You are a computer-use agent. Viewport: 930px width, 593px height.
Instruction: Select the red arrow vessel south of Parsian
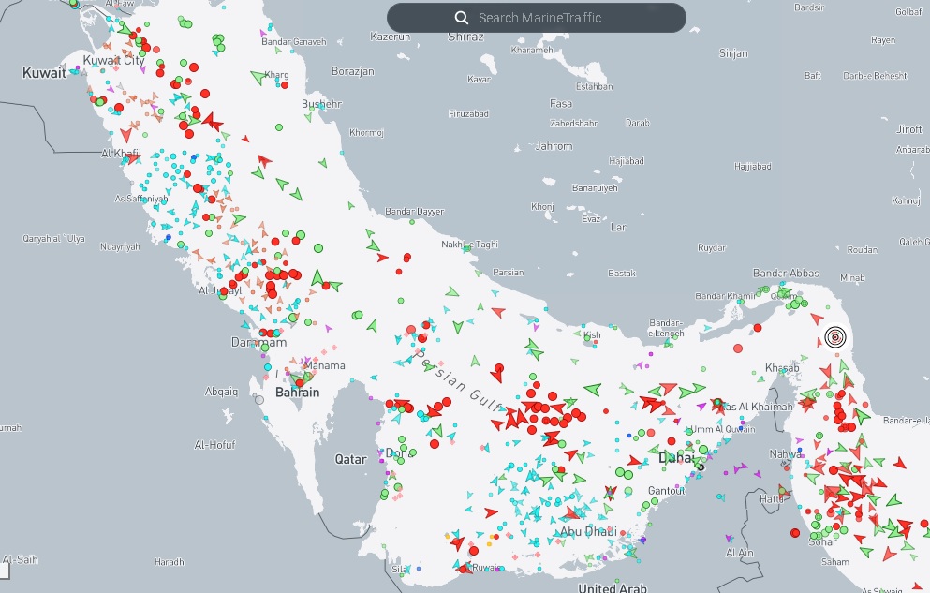[498, 312]
